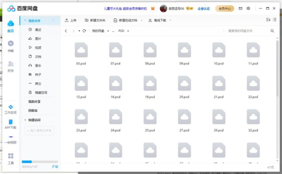Open the 企业认证 link
Image resolution: width=282 pixels, height=174 pixels.
204,8
